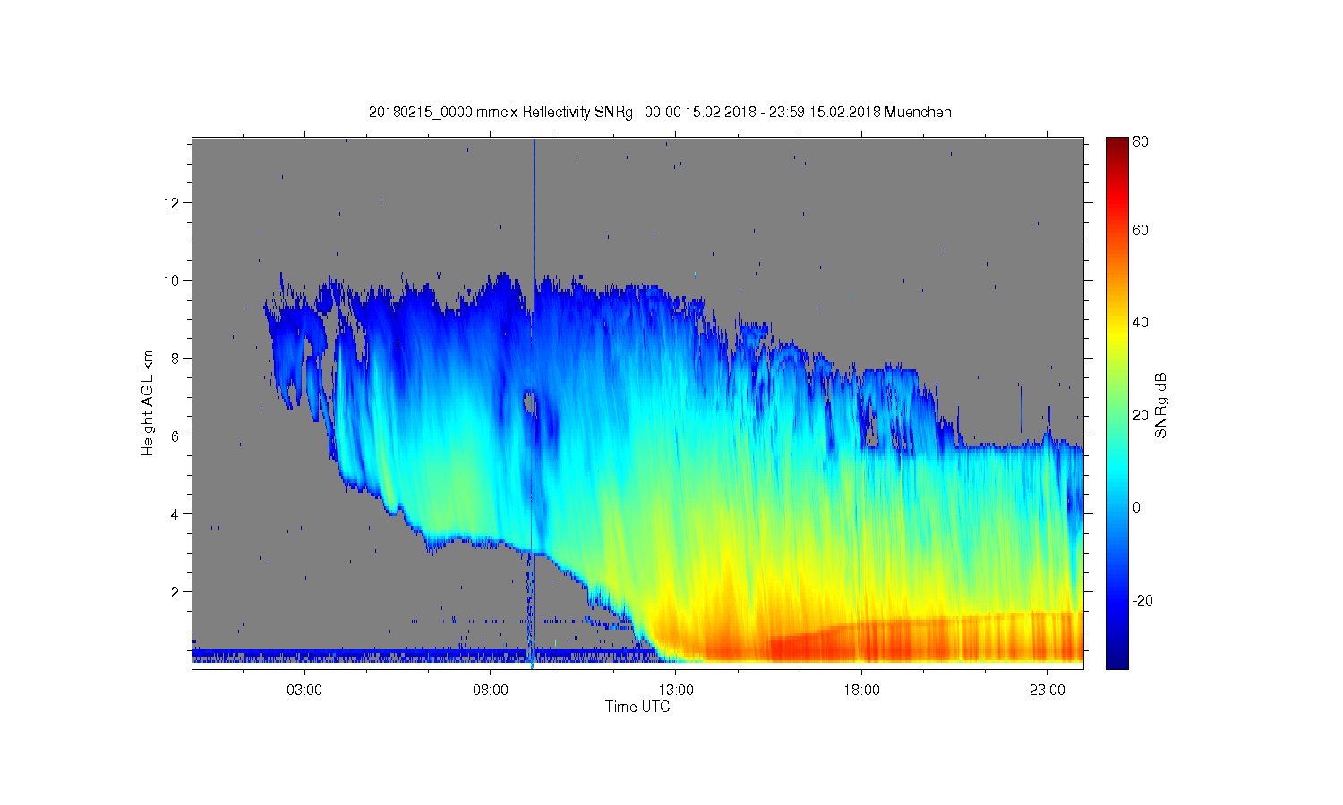Click the height tick label 4
Viewport: 1343px width, 805px height.
tap(175, 514)
